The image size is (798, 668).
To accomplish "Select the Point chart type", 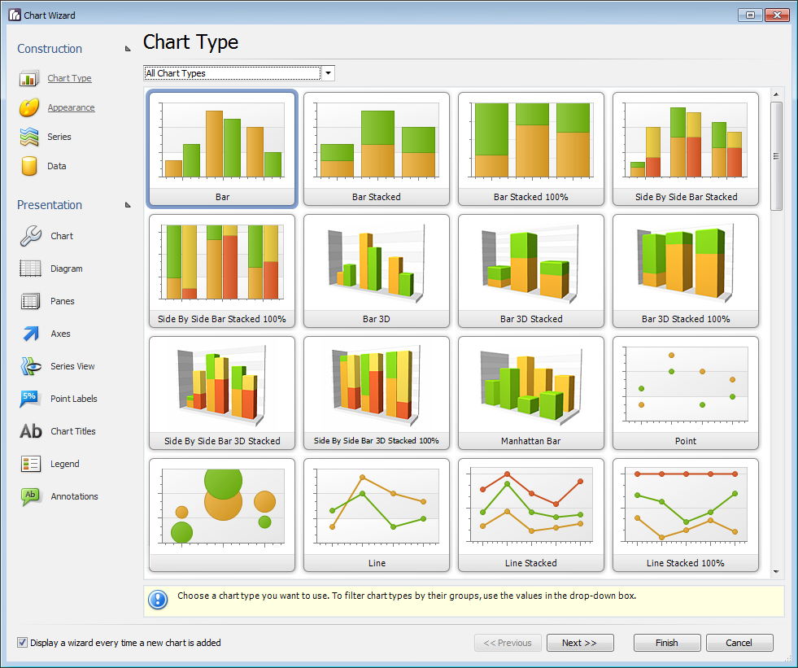I will point(686,393).
